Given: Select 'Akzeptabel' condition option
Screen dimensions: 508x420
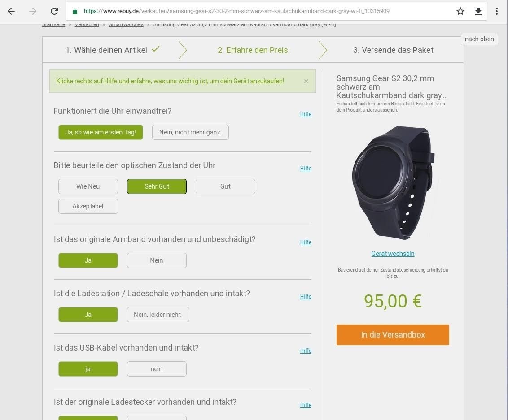Looking at the screenshot, I should 88,206.
